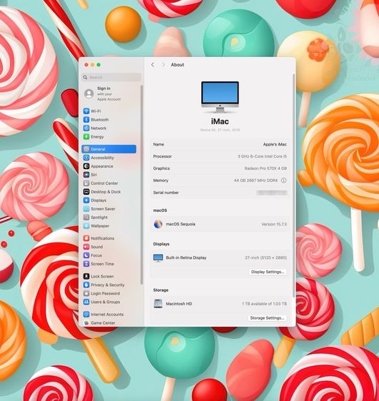The width and height of the screenshot is (379, 401).
Task: Click the green zoom window button
Action: click(98, 65)
